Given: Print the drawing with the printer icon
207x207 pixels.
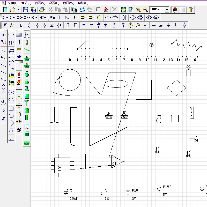Looking at the screenshot, I should pyautogui.click(x=42, y=10).
